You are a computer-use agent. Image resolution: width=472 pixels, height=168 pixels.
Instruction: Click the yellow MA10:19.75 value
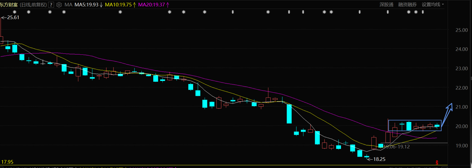(119, 5)
